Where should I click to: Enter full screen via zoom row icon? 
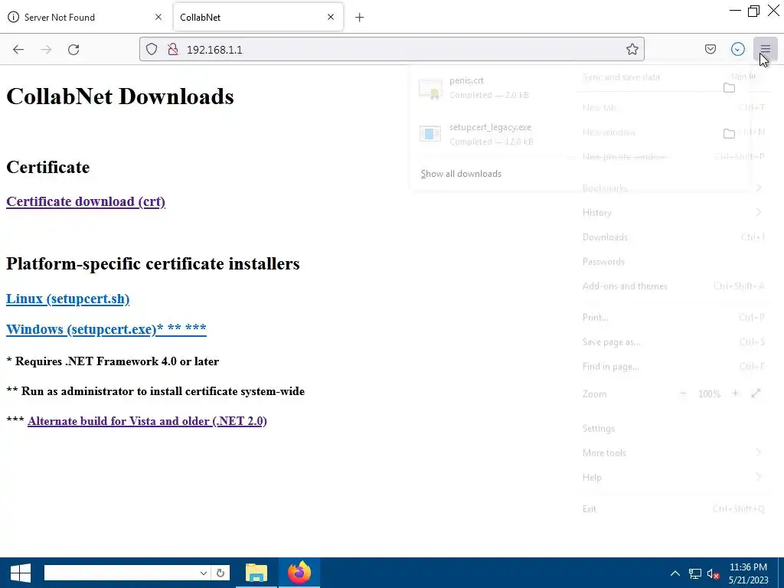756,394
